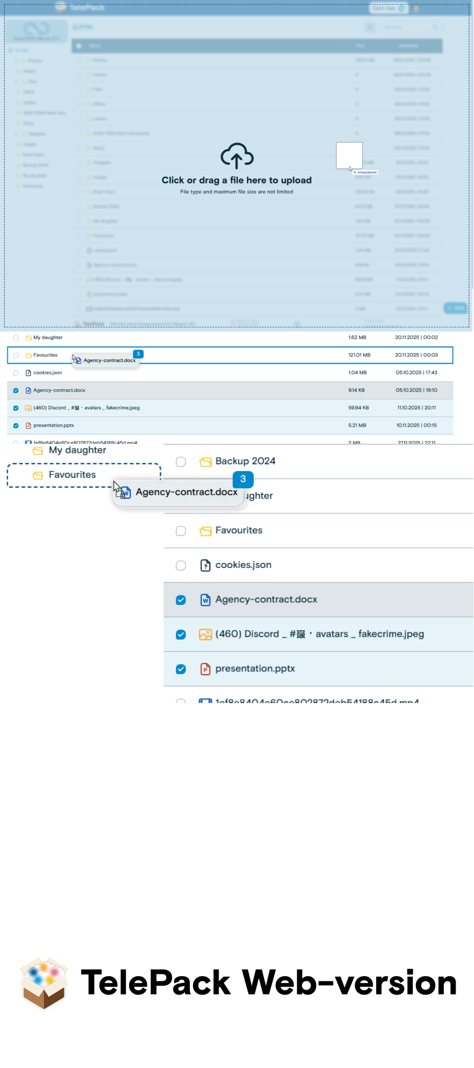Click the TelePack Web-version title text

click(x=268, y=982)
